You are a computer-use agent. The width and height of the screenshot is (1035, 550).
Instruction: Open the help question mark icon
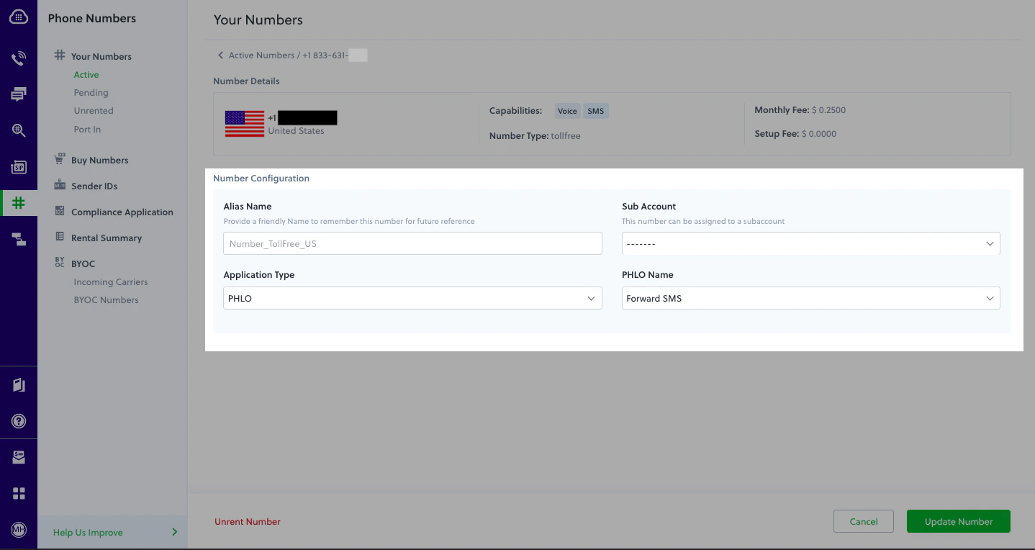[19, 421]
